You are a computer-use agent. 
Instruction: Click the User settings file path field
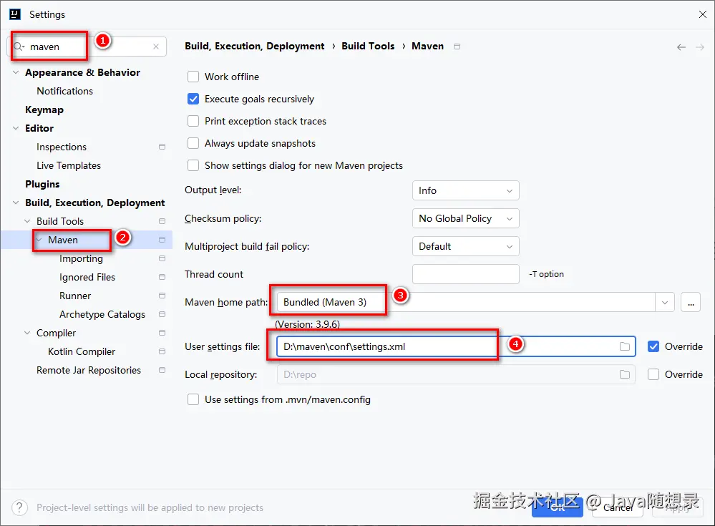[455, 346]
